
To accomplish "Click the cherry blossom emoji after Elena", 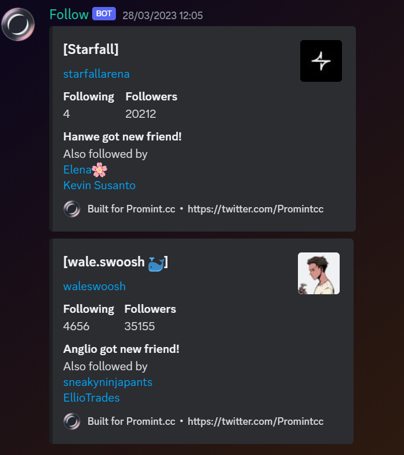I will pos(100,169).
